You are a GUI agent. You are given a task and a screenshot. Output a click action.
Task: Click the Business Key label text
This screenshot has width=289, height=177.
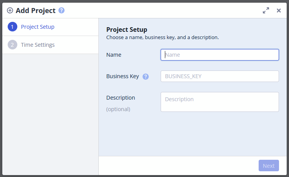123,76
